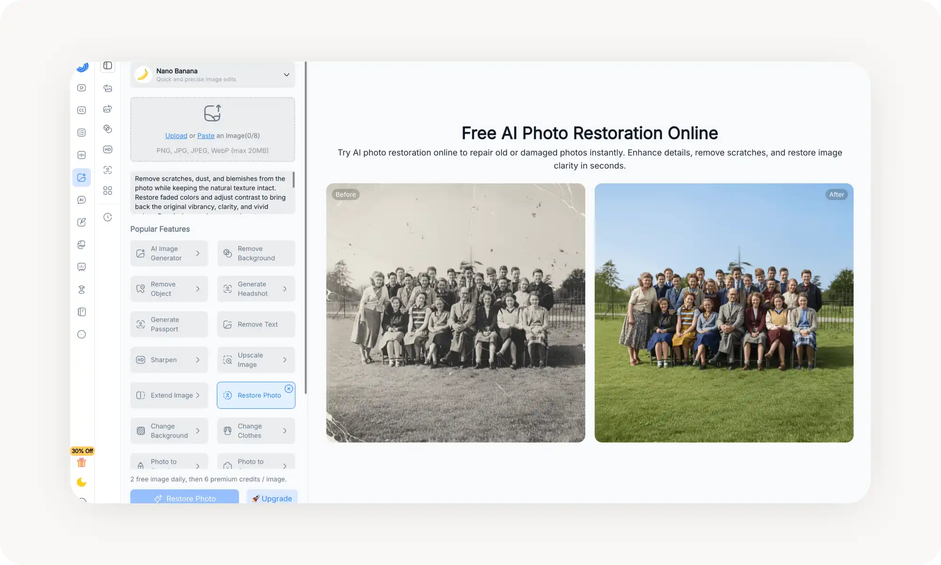The width and height of the screenshot is (941, 565).
Task: Open the PDF tool in the sidebar
Action: (x=81, y=244)
